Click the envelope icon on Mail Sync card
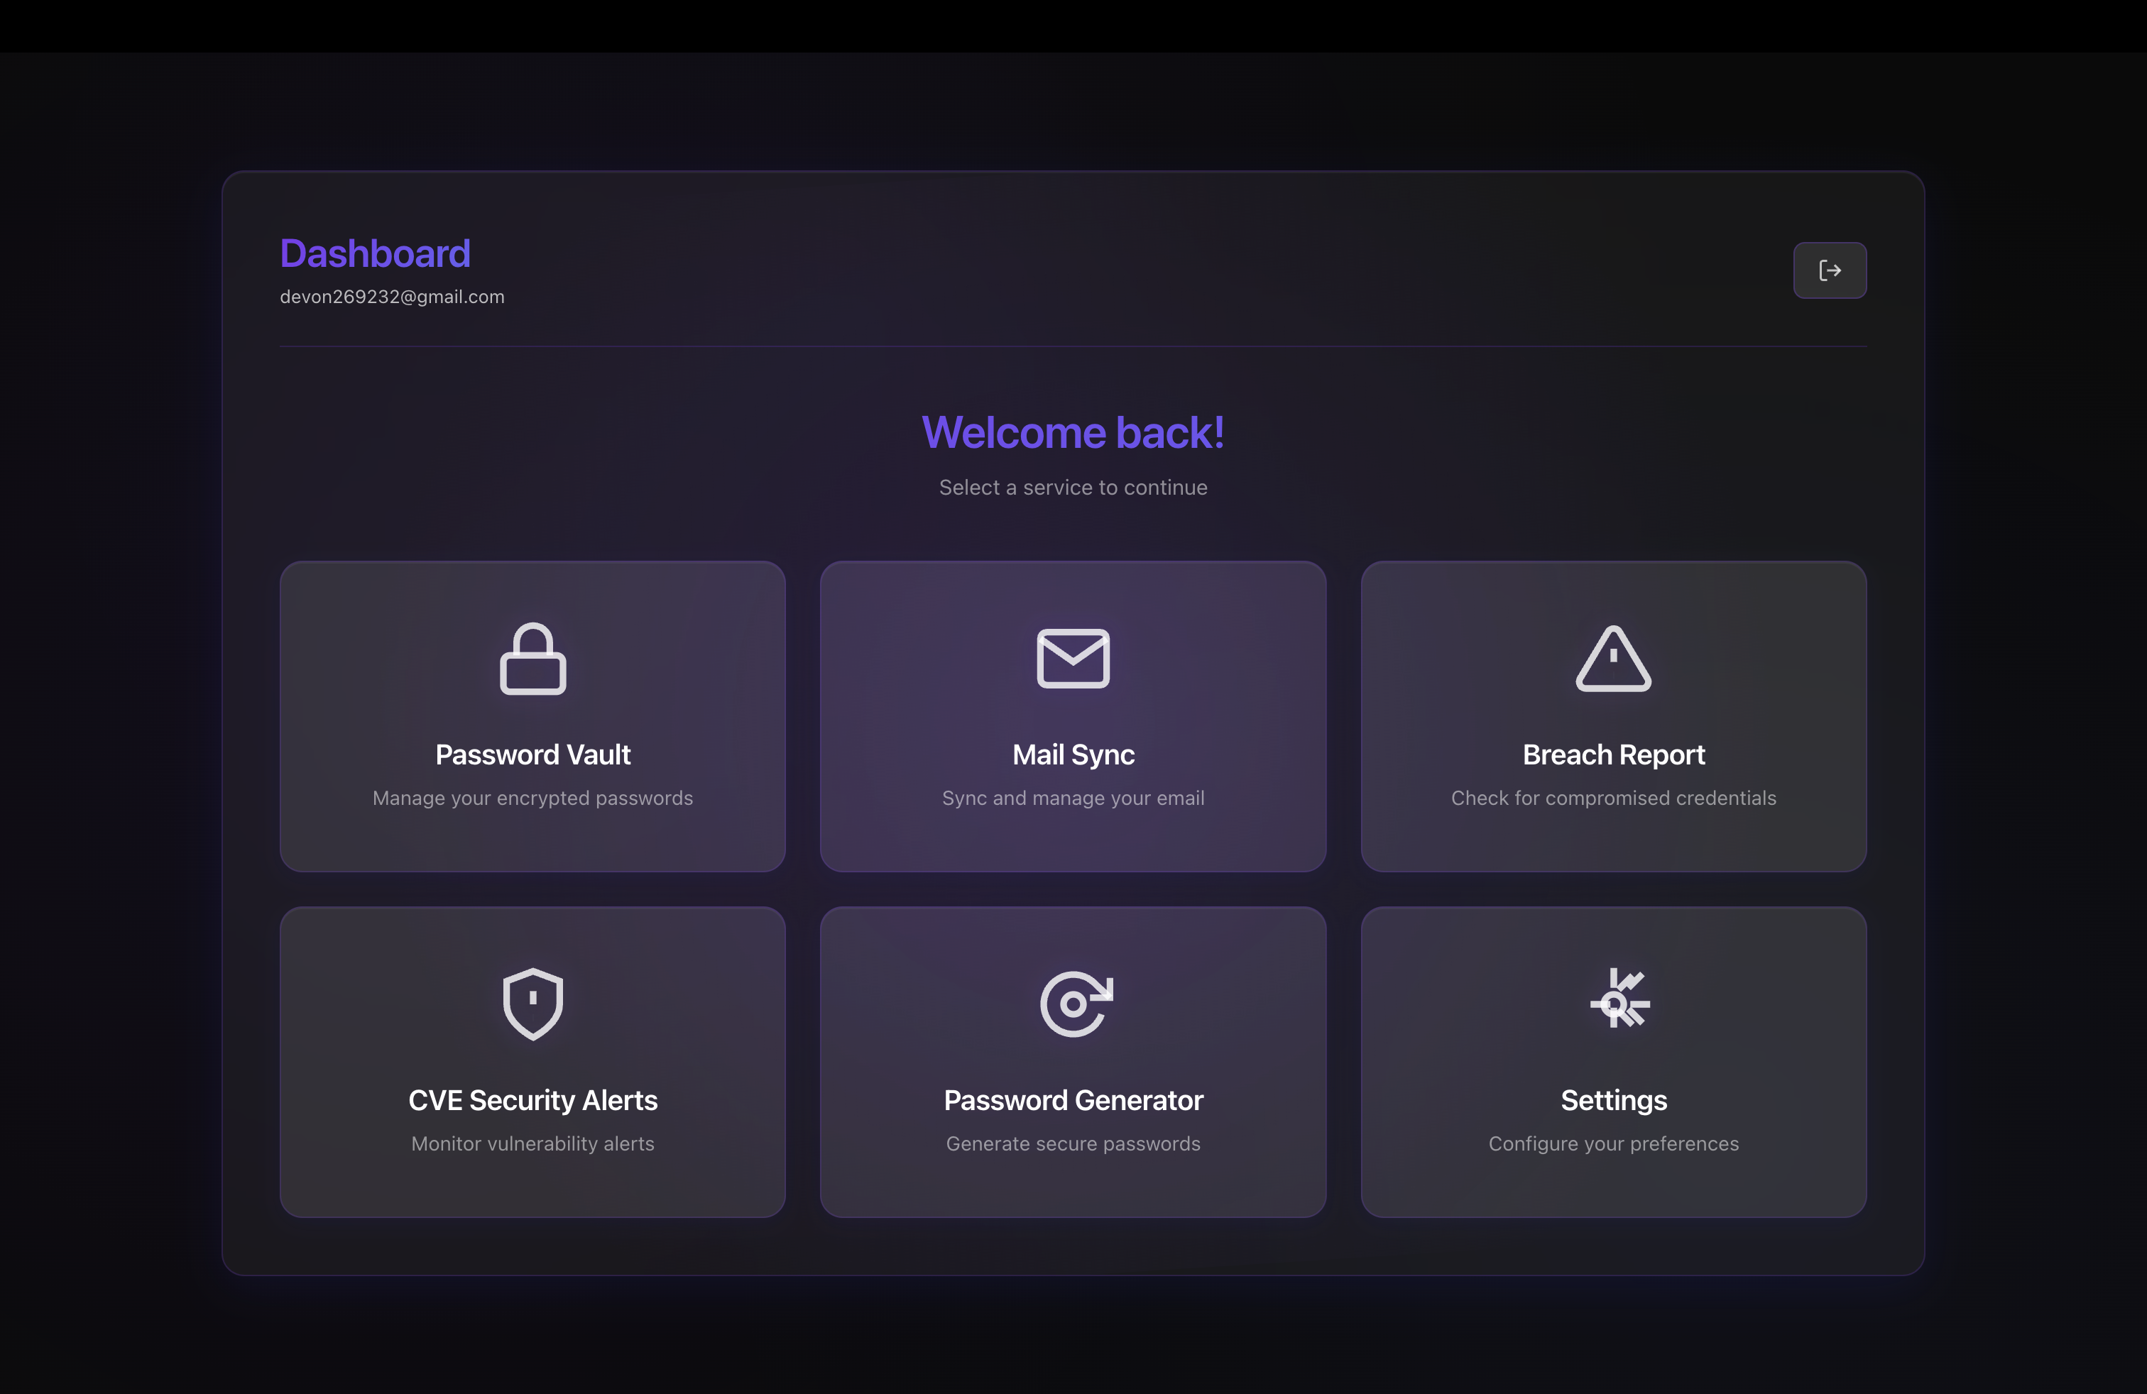This screenshot has width=2147, height=1394. (x=1073, y=659)
